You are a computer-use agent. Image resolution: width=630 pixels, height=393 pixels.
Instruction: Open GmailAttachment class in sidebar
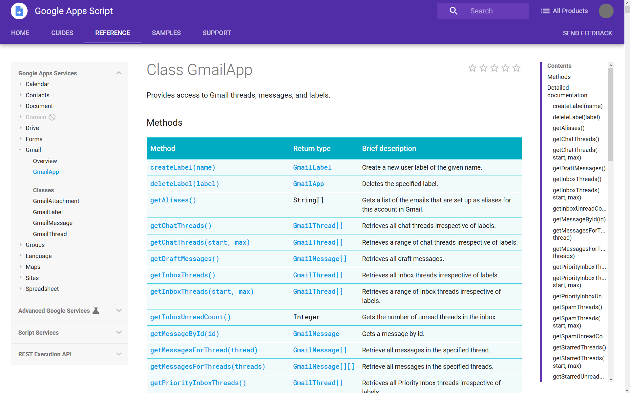point(56,201)
